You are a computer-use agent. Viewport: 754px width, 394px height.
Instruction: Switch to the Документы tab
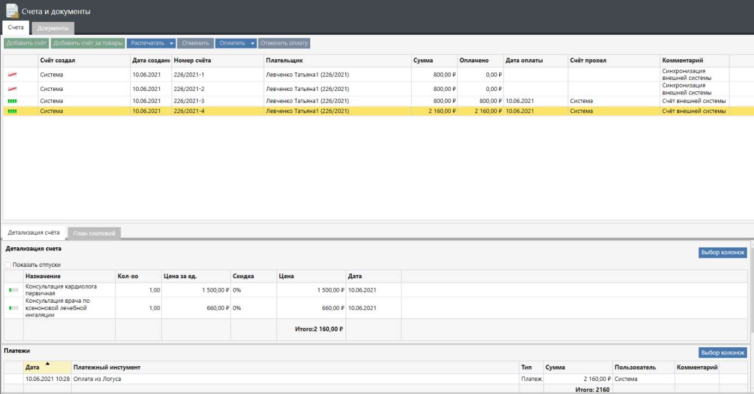pyautogui.click(x=53, y=28)
